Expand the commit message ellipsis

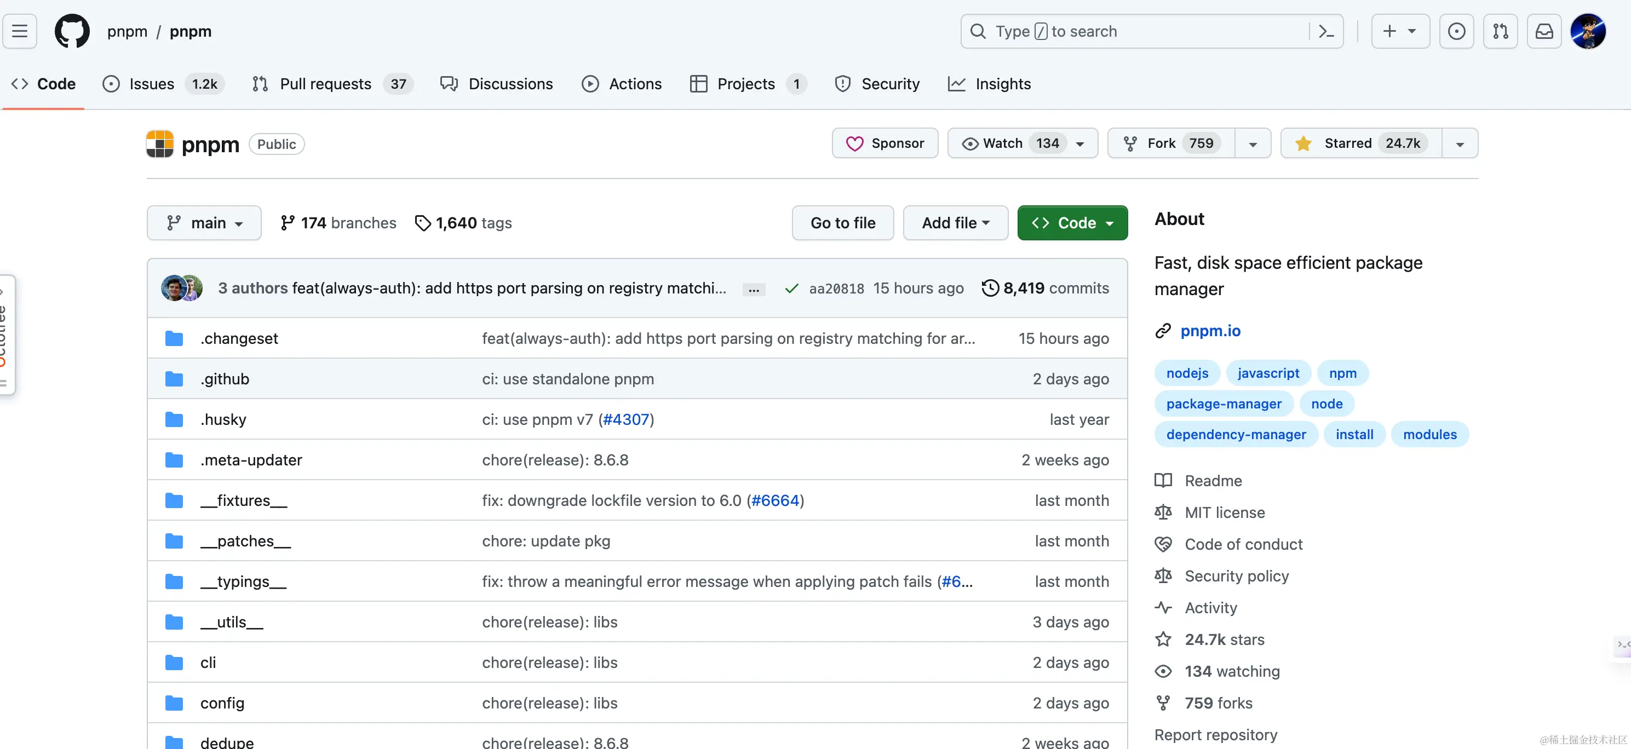[x=754, y=289]
